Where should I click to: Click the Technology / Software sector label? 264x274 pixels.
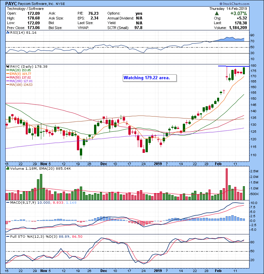tap(25, 9)
